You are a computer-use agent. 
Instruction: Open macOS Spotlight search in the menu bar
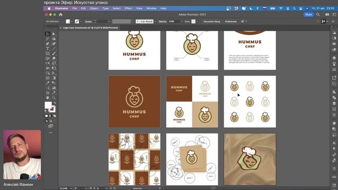point(294,8)
